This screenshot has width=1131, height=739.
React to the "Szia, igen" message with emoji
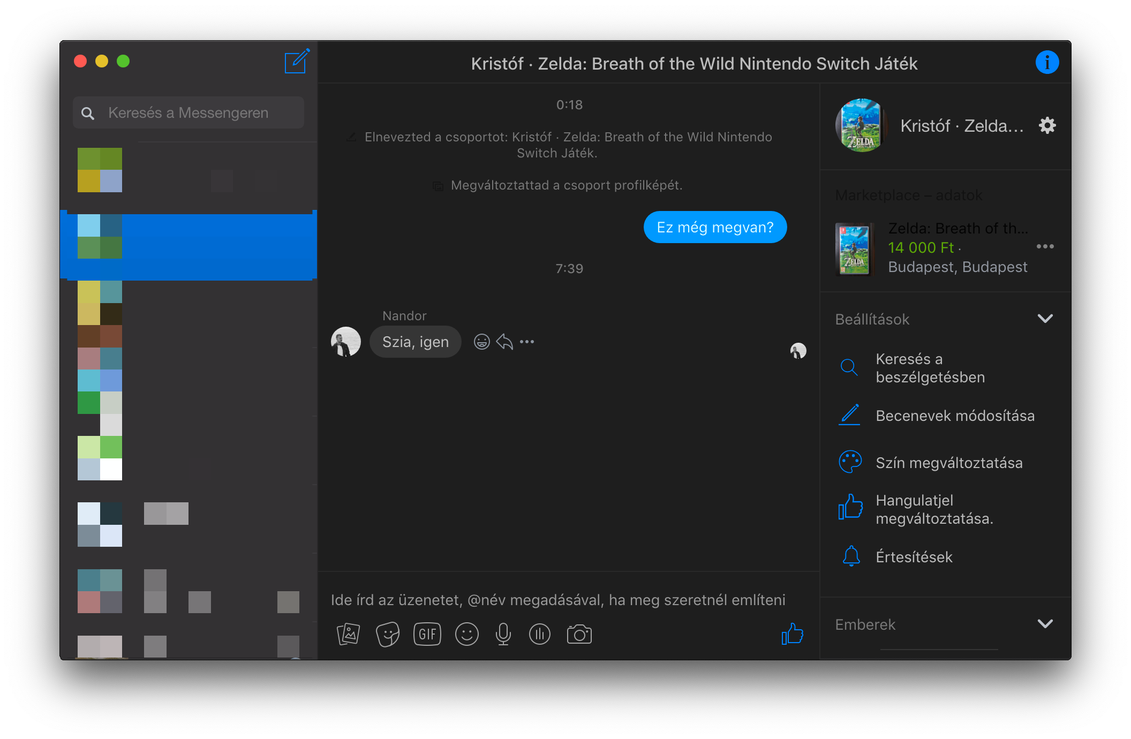(481, 342)
